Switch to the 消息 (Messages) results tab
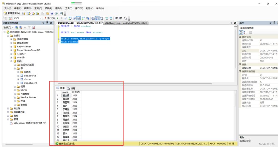 [x=71, y=88]
